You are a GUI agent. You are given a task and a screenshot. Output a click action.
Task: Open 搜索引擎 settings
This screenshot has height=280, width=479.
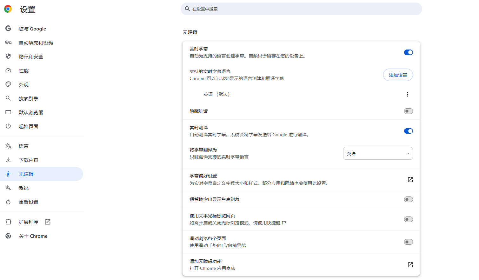click(42, 98)
